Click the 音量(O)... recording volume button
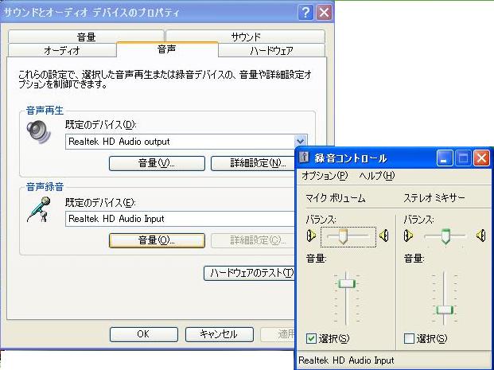The width and height of the screenshot is (494, 370). click(x=157, y=240)
